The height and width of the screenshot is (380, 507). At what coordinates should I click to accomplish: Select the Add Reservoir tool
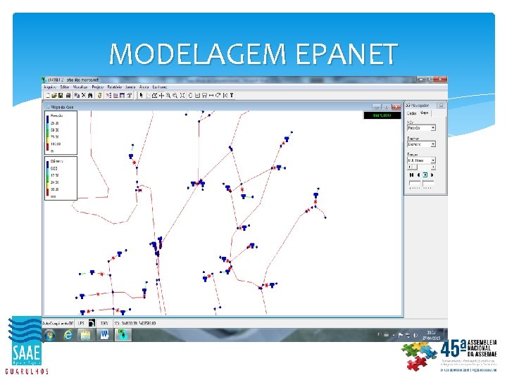click(197, 95)
